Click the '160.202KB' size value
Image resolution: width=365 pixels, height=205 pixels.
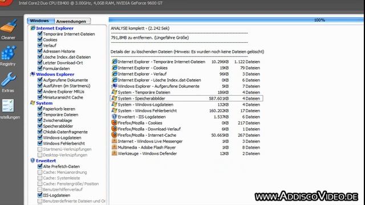(x=219, y=111)
